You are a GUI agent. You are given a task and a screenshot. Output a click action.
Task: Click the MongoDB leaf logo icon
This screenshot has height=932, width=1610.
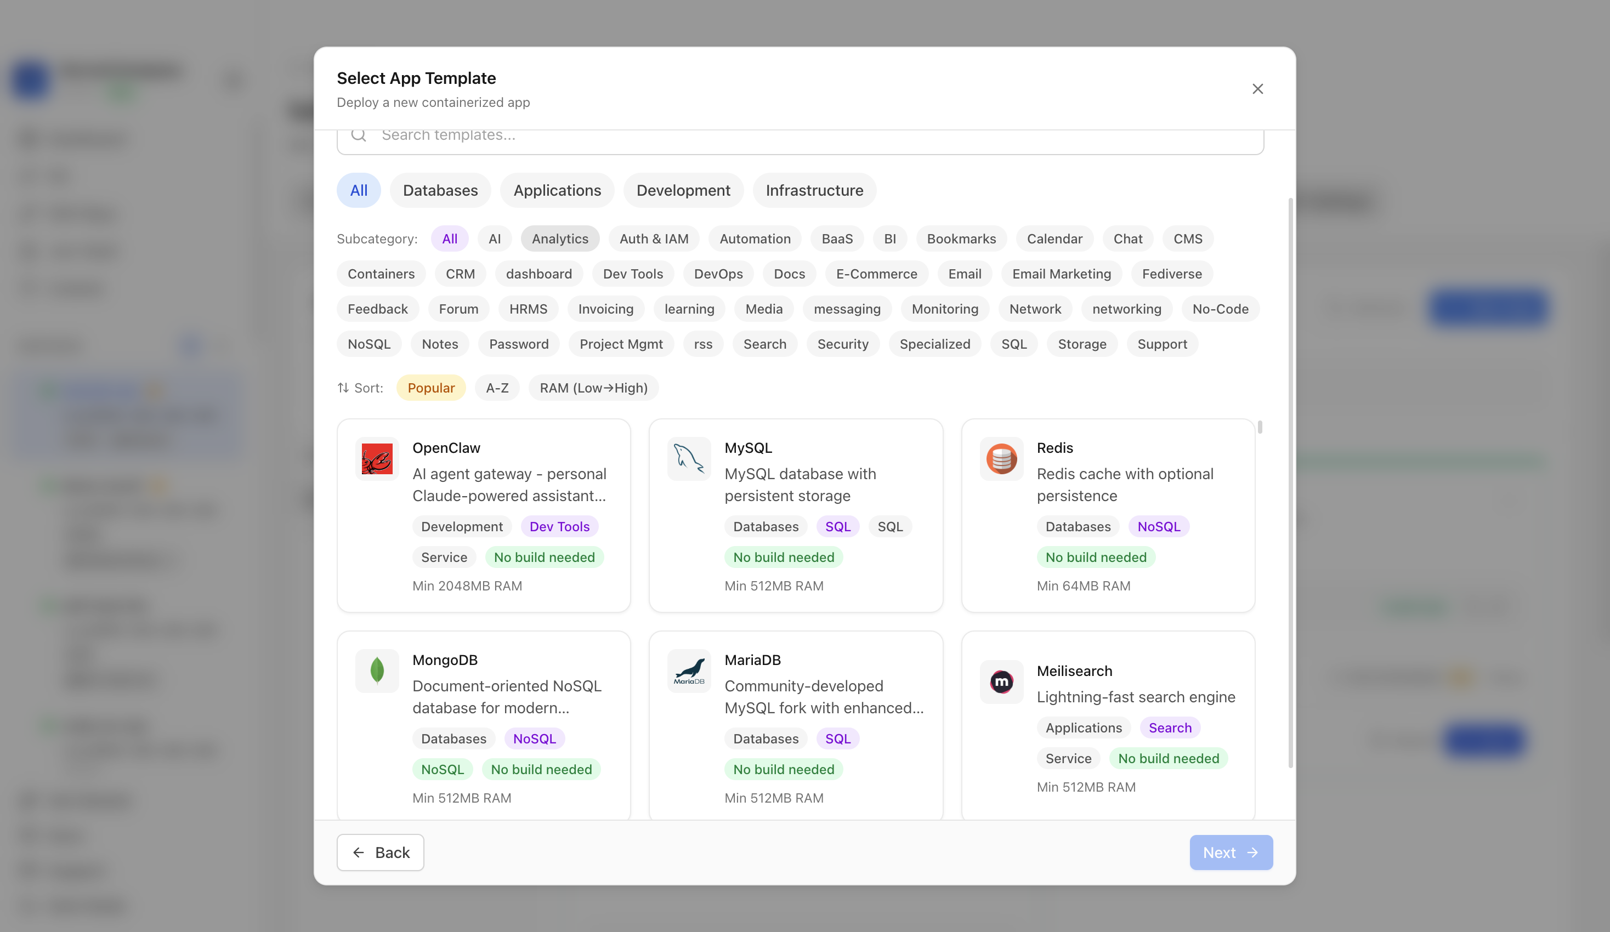[377, 670]
